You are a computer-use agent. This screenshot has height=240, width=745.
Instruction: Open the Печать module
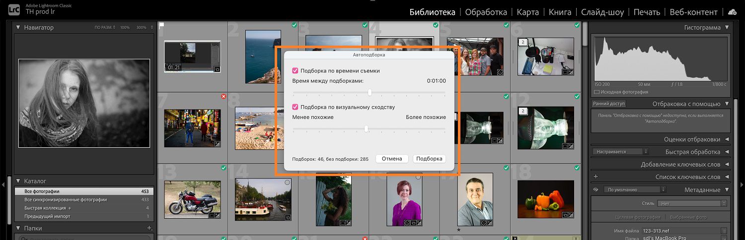click(647, 12)
